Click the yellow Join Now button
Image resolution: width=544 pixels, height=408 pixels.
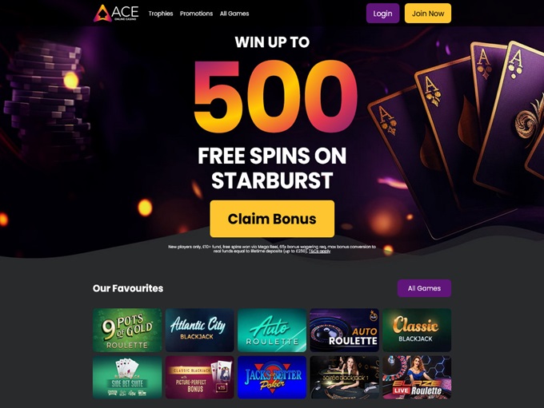coord(428,14)
